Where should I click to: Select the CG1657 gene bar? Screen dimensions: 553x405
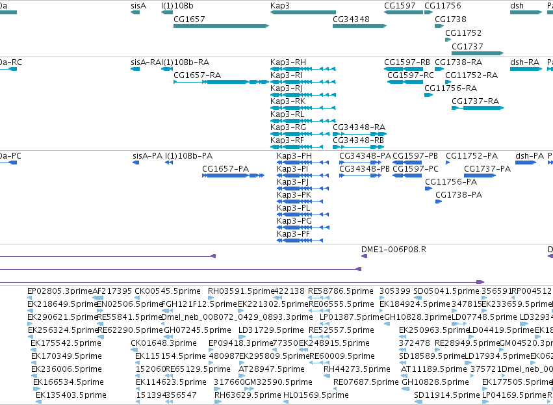221,26
